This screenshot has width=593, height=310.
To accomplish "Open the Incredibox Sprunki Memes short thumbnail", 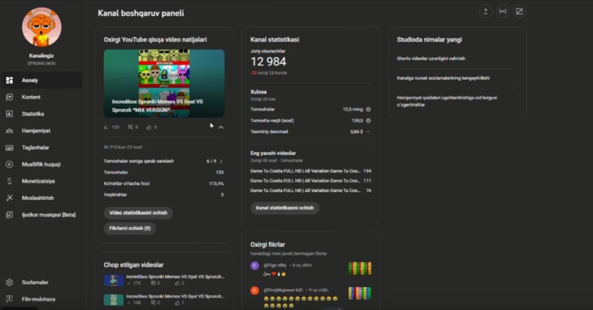I will click(164, 83).
